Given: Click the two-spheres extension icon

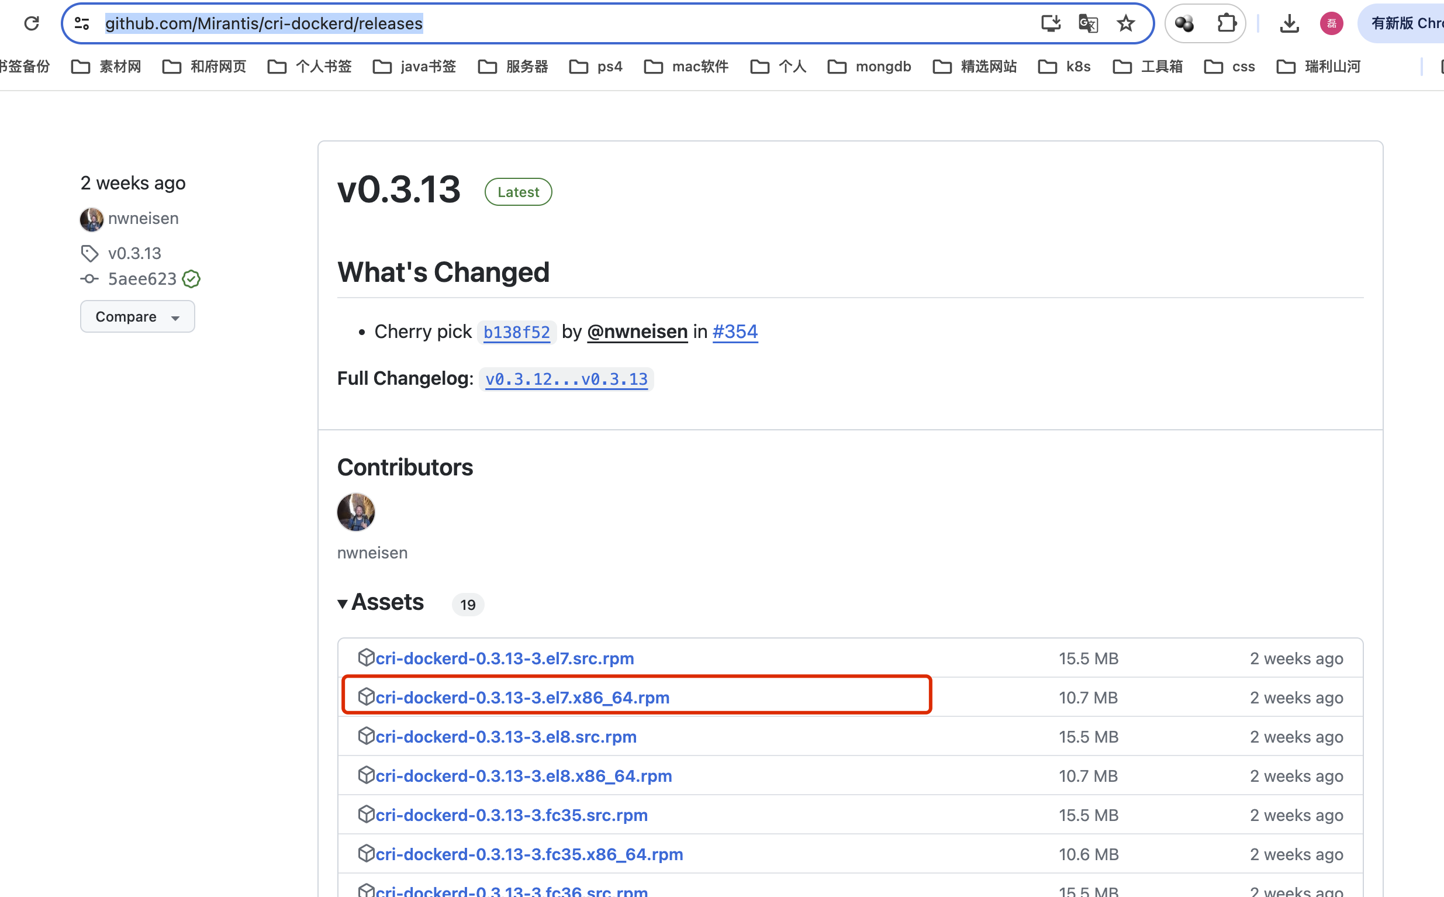Looking at the screenshot, I should (x=1184, y=23).
